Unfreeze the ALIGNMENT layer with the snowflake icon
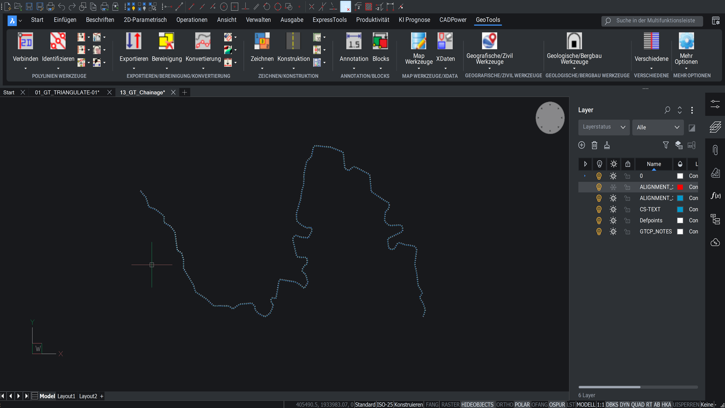The image size is (725, 408). pyautogui.click(x=613, y=187)
